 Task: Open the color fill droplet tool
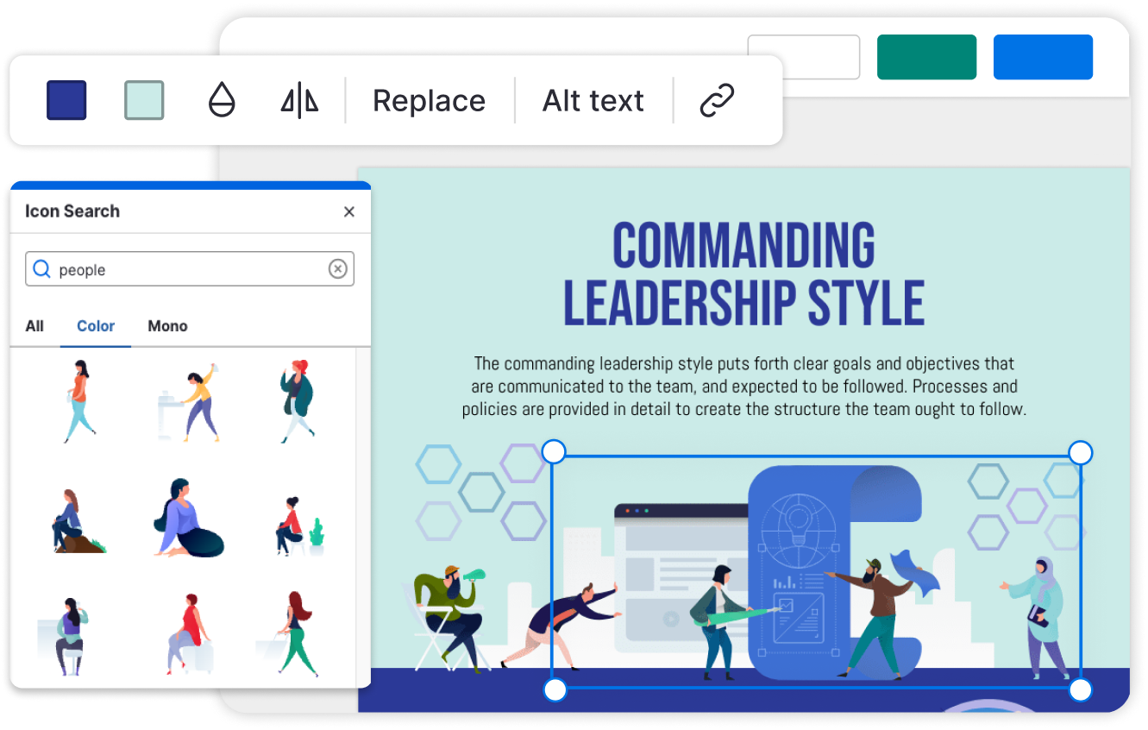coord(222,100)
